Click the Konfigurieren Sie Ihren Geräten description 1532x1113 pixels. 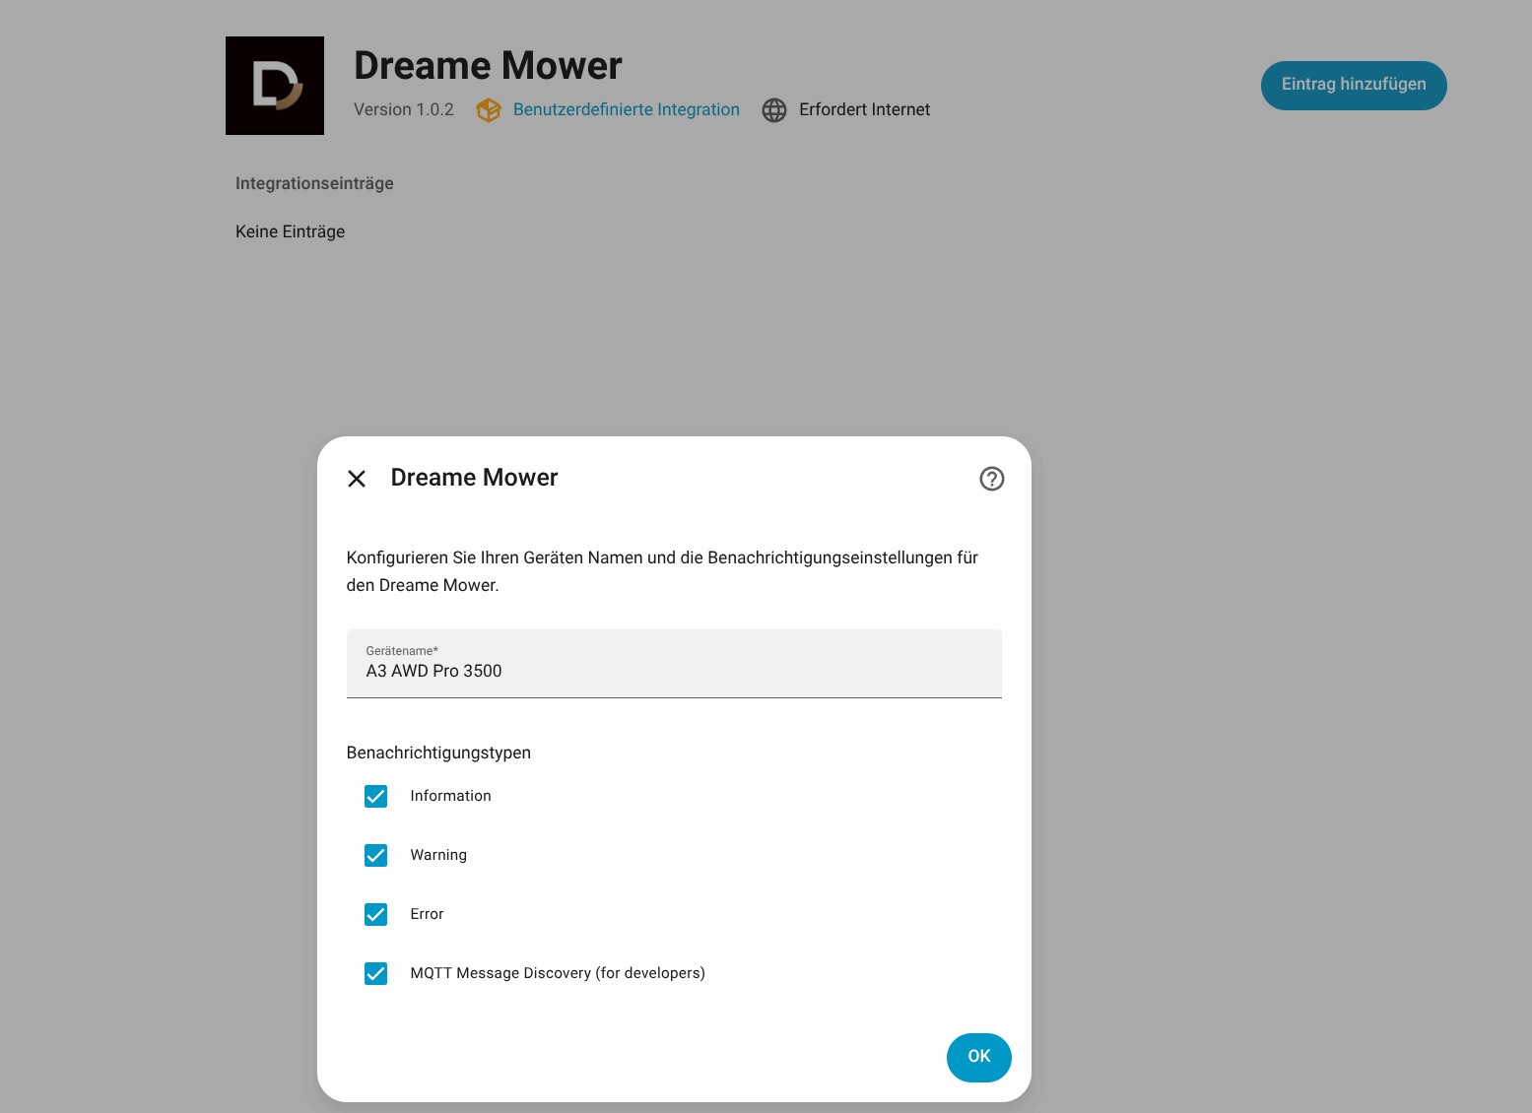pyautogui.click(x=662, y=571)
